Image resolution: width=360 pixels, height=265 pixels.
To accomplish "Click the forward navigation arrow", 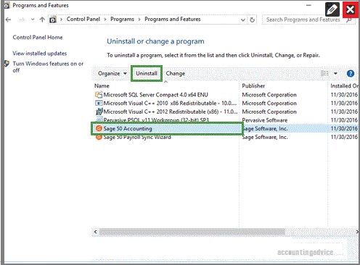I will (22, 20).
